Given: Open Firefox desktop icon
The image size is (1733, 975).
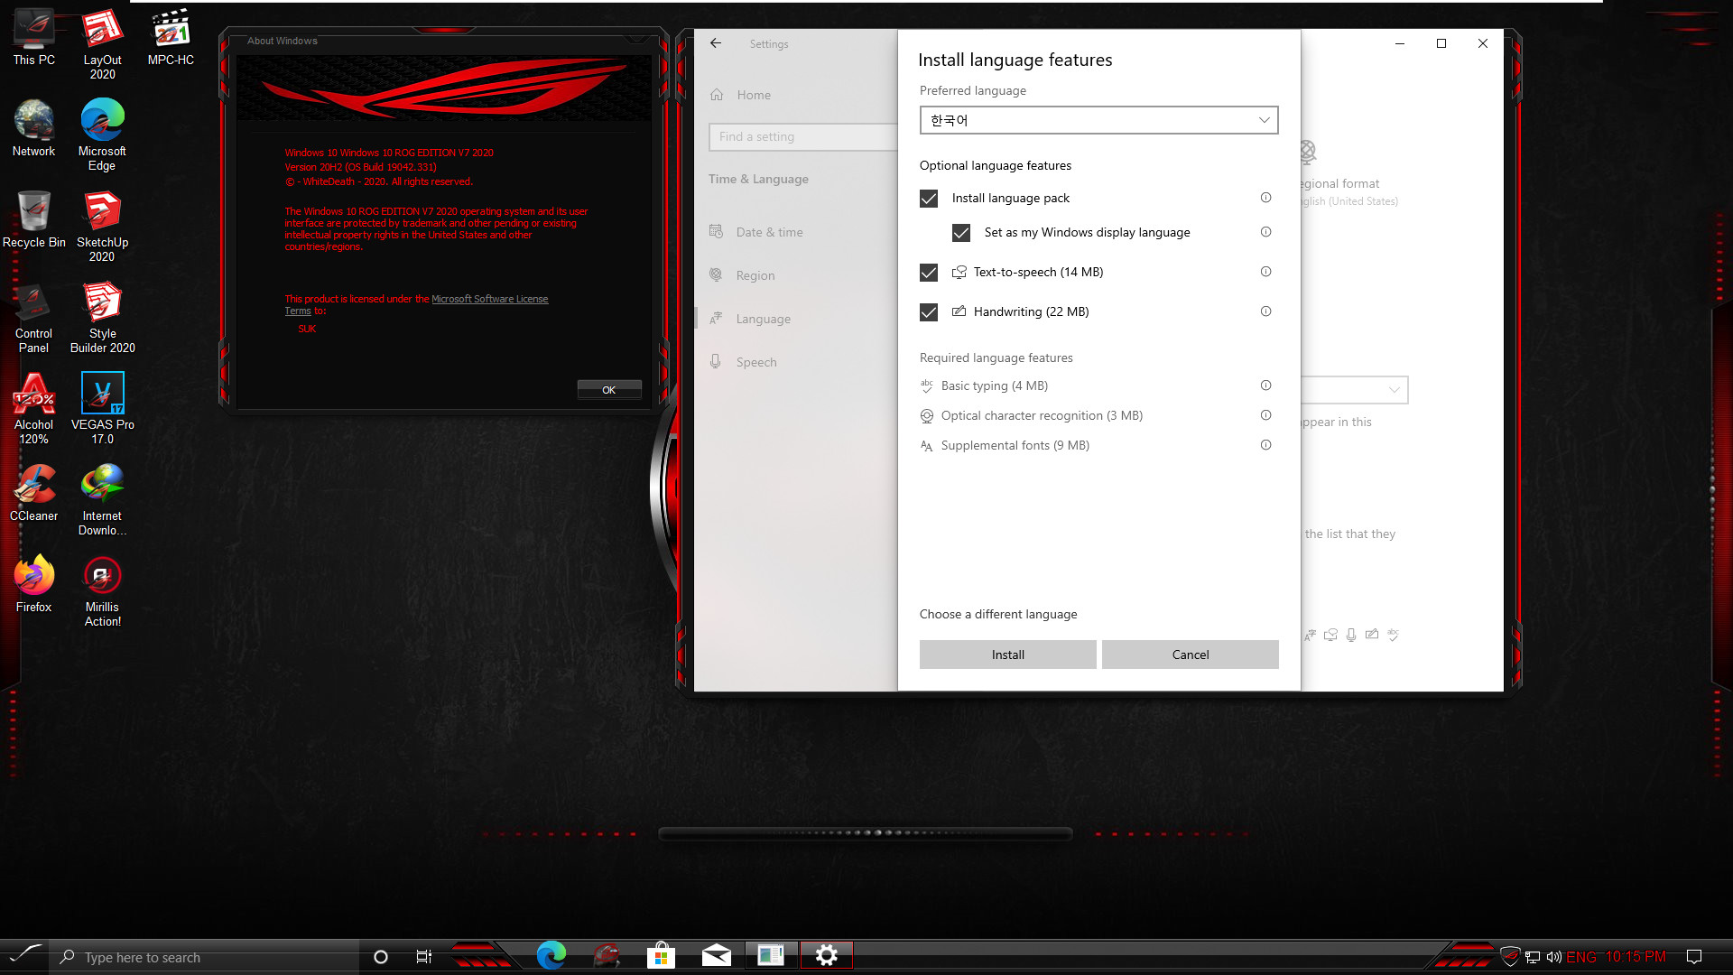Looking at the screenshot, I should pos(33,584).
